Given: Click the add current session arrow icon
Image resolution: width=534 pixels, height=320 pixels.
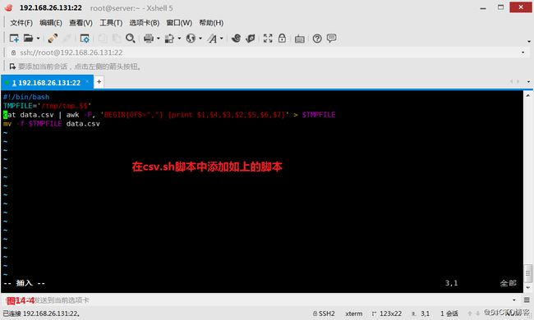Looking at the screenshot, I should coord(12,66).
